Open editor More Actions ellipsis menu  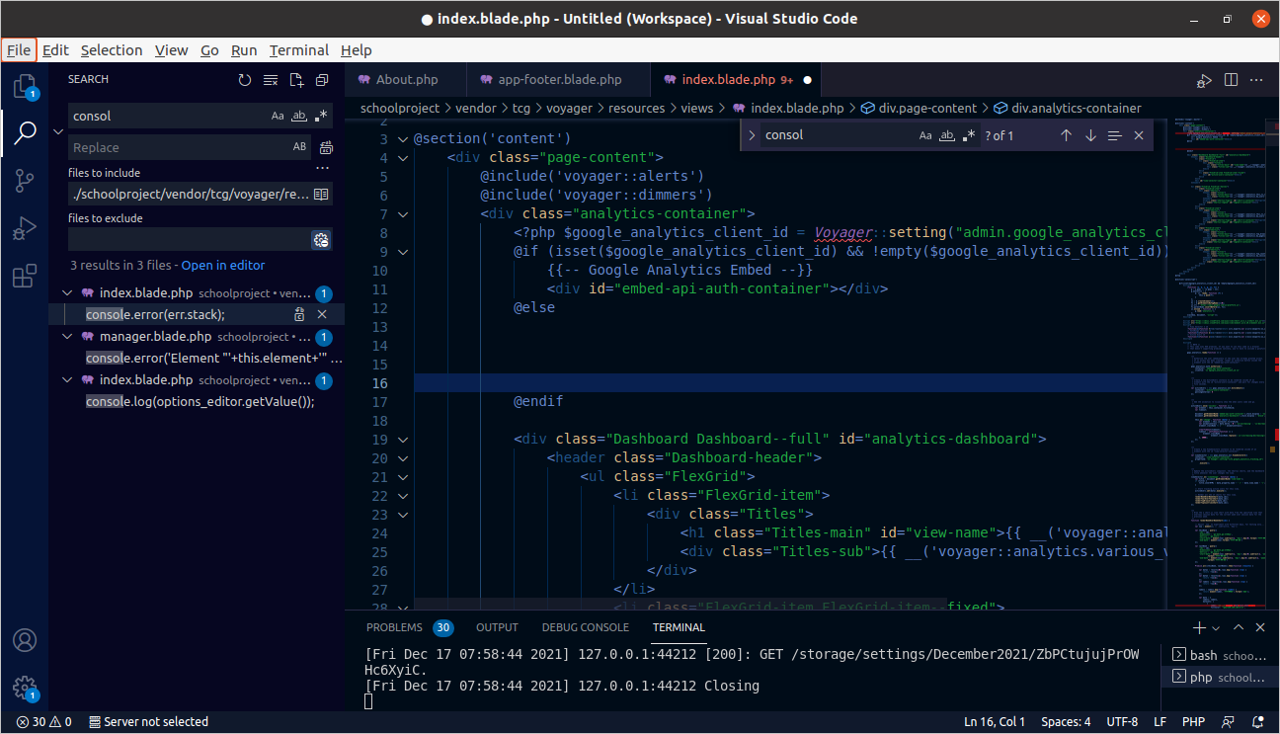pyautogui.click(x=1256, y=80)
